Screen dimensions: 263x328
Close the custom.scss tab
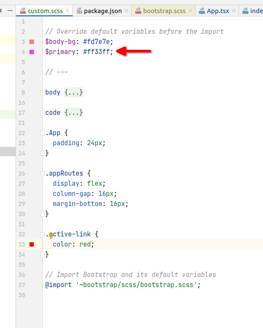coord(68,11)
